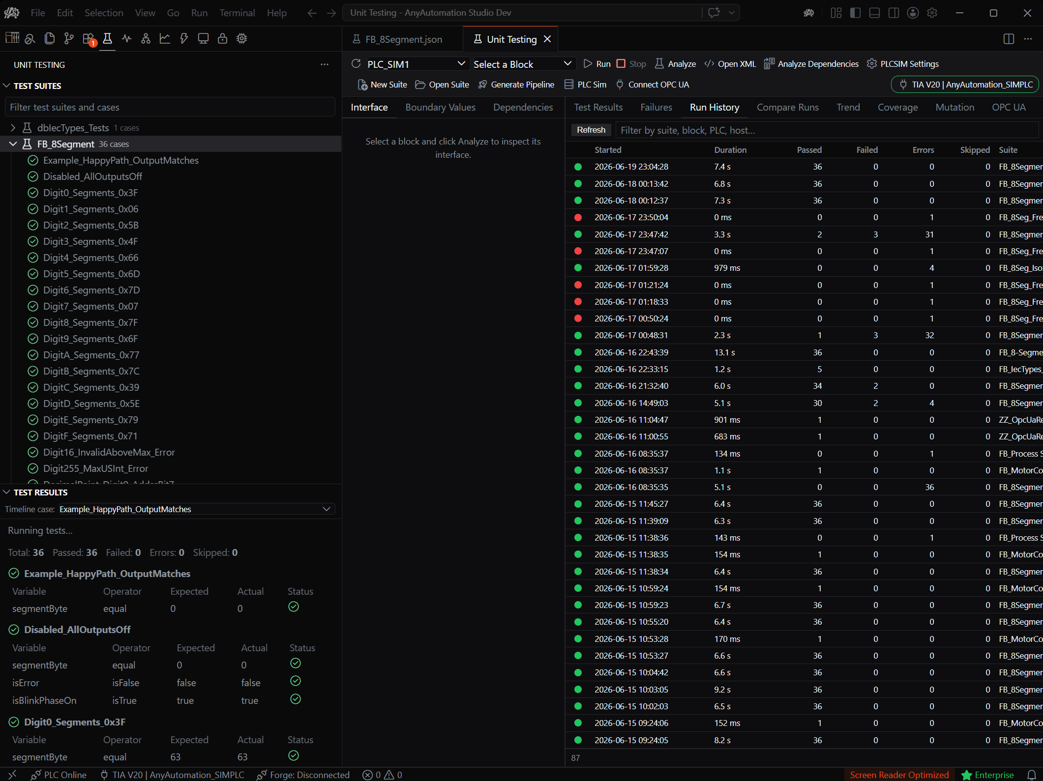1043x781 pixels.
Task: Click the Refresh button in Run History
Action: (x=591, y=130)
